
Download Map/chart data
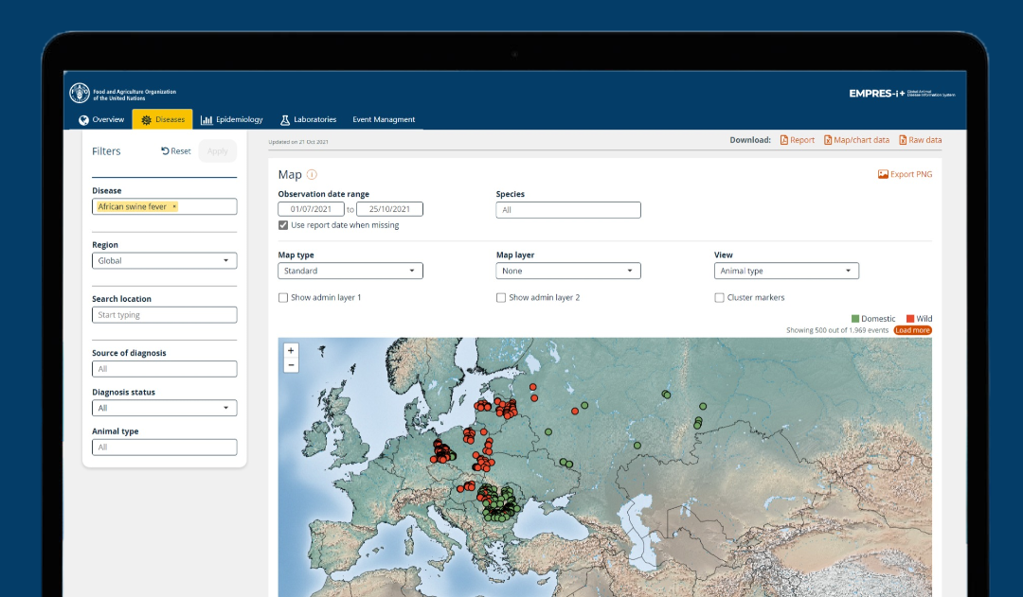[856, 140]
